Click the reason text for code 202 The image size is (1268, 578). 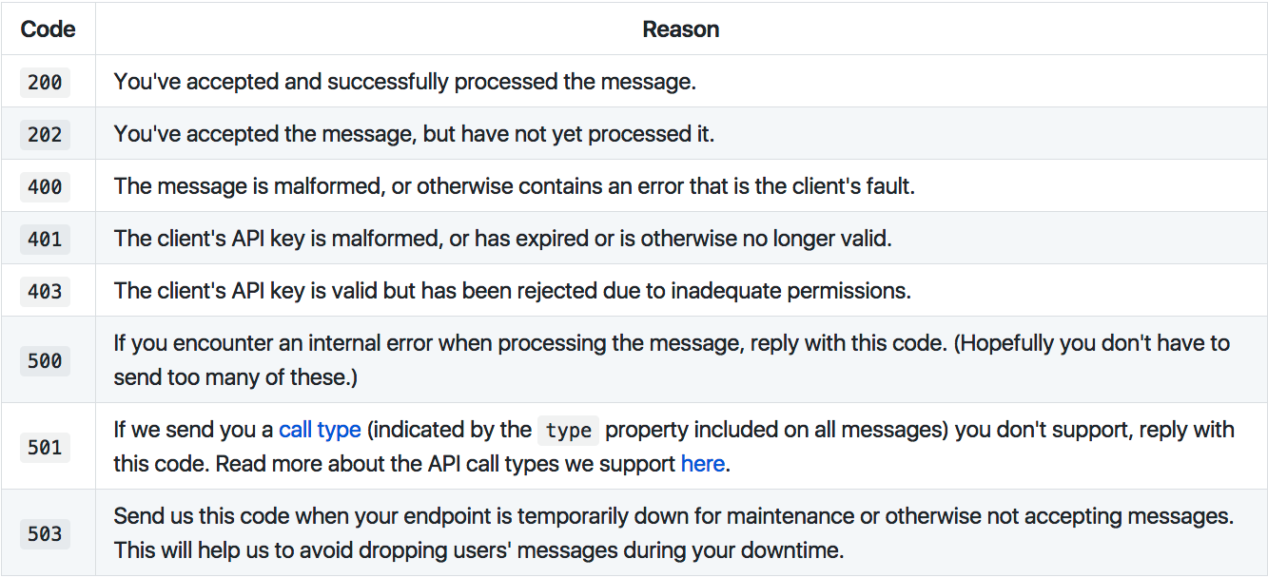click(x=414, y=134)
